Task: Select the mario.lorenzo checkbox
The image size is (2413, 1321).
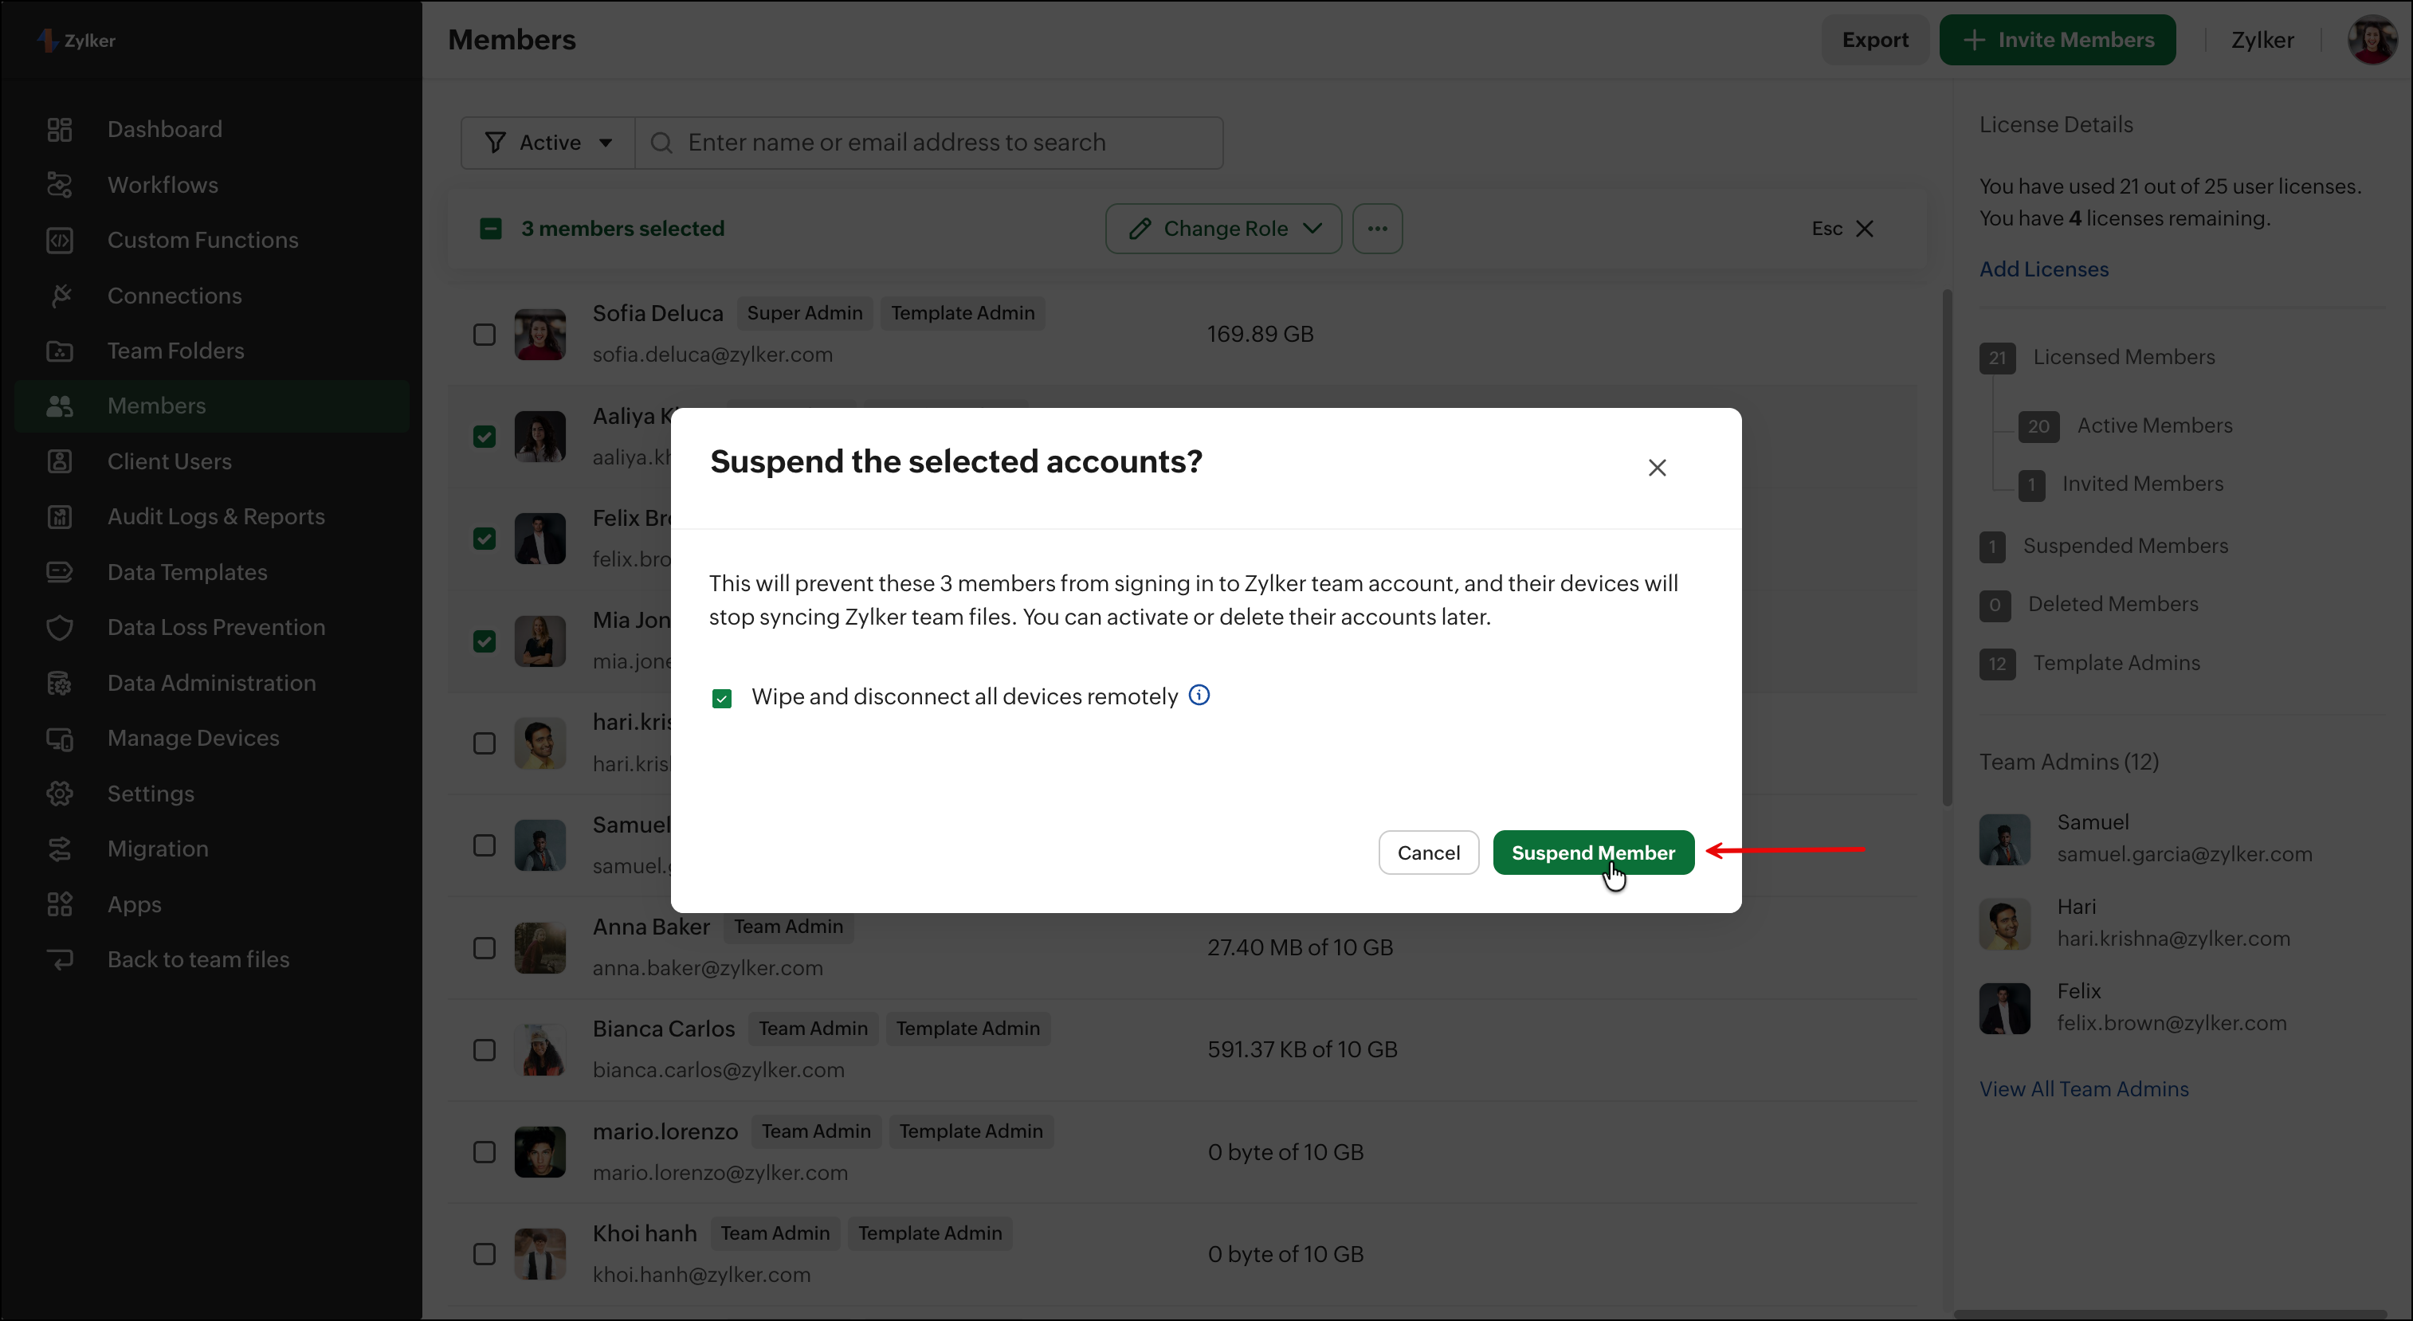Action: point(485,1152)
